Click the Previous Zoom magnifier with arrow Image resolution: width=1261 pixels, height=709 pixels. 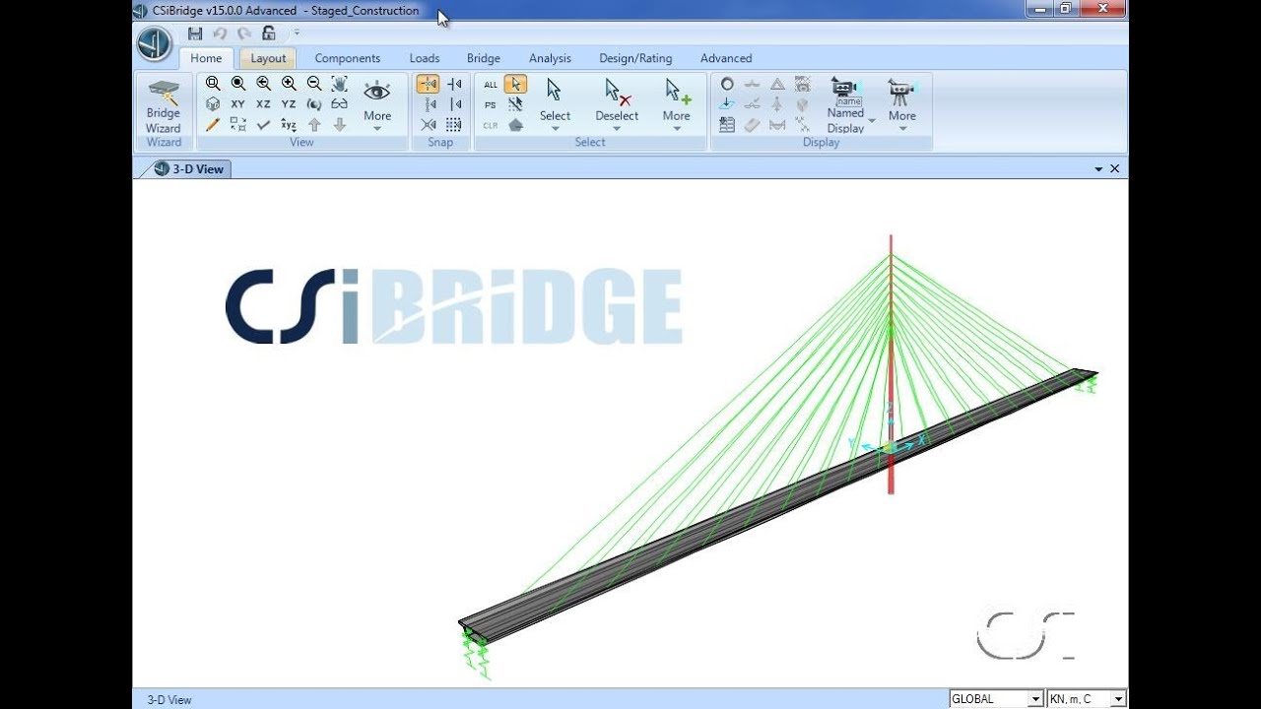point(264,84)
